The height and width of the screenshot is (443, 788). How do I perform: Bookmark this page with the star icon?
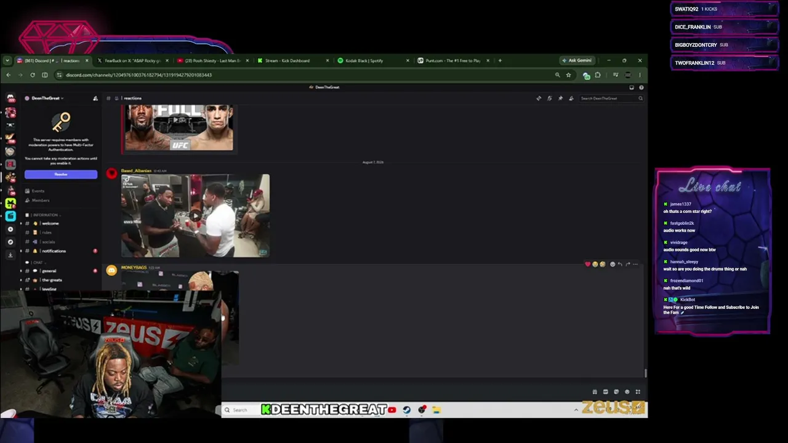568,75
